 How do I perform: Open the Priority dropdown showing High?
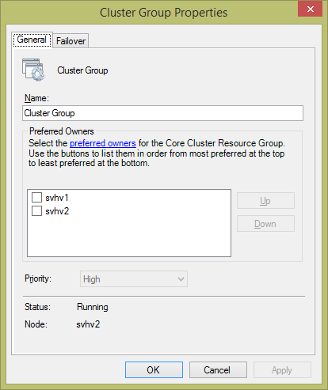coord(134,279)
